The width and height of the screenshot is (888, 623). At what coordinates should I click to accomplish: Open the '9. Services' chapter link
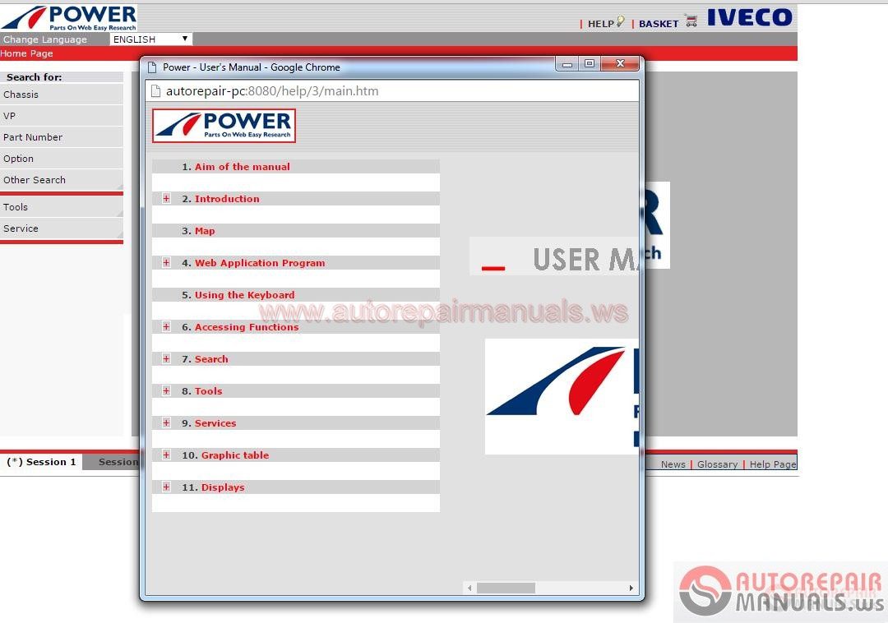point(215,423)
